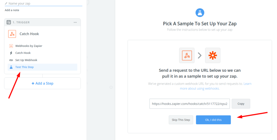This screenshot has height=140, width=277.
Task: Click the 'Name your zap' field
Action: (x=45, y=4)
